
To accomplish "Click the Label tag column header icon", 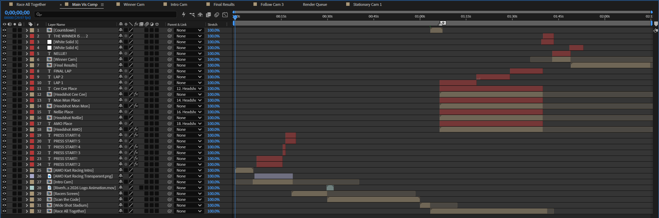I will [31, 24].
